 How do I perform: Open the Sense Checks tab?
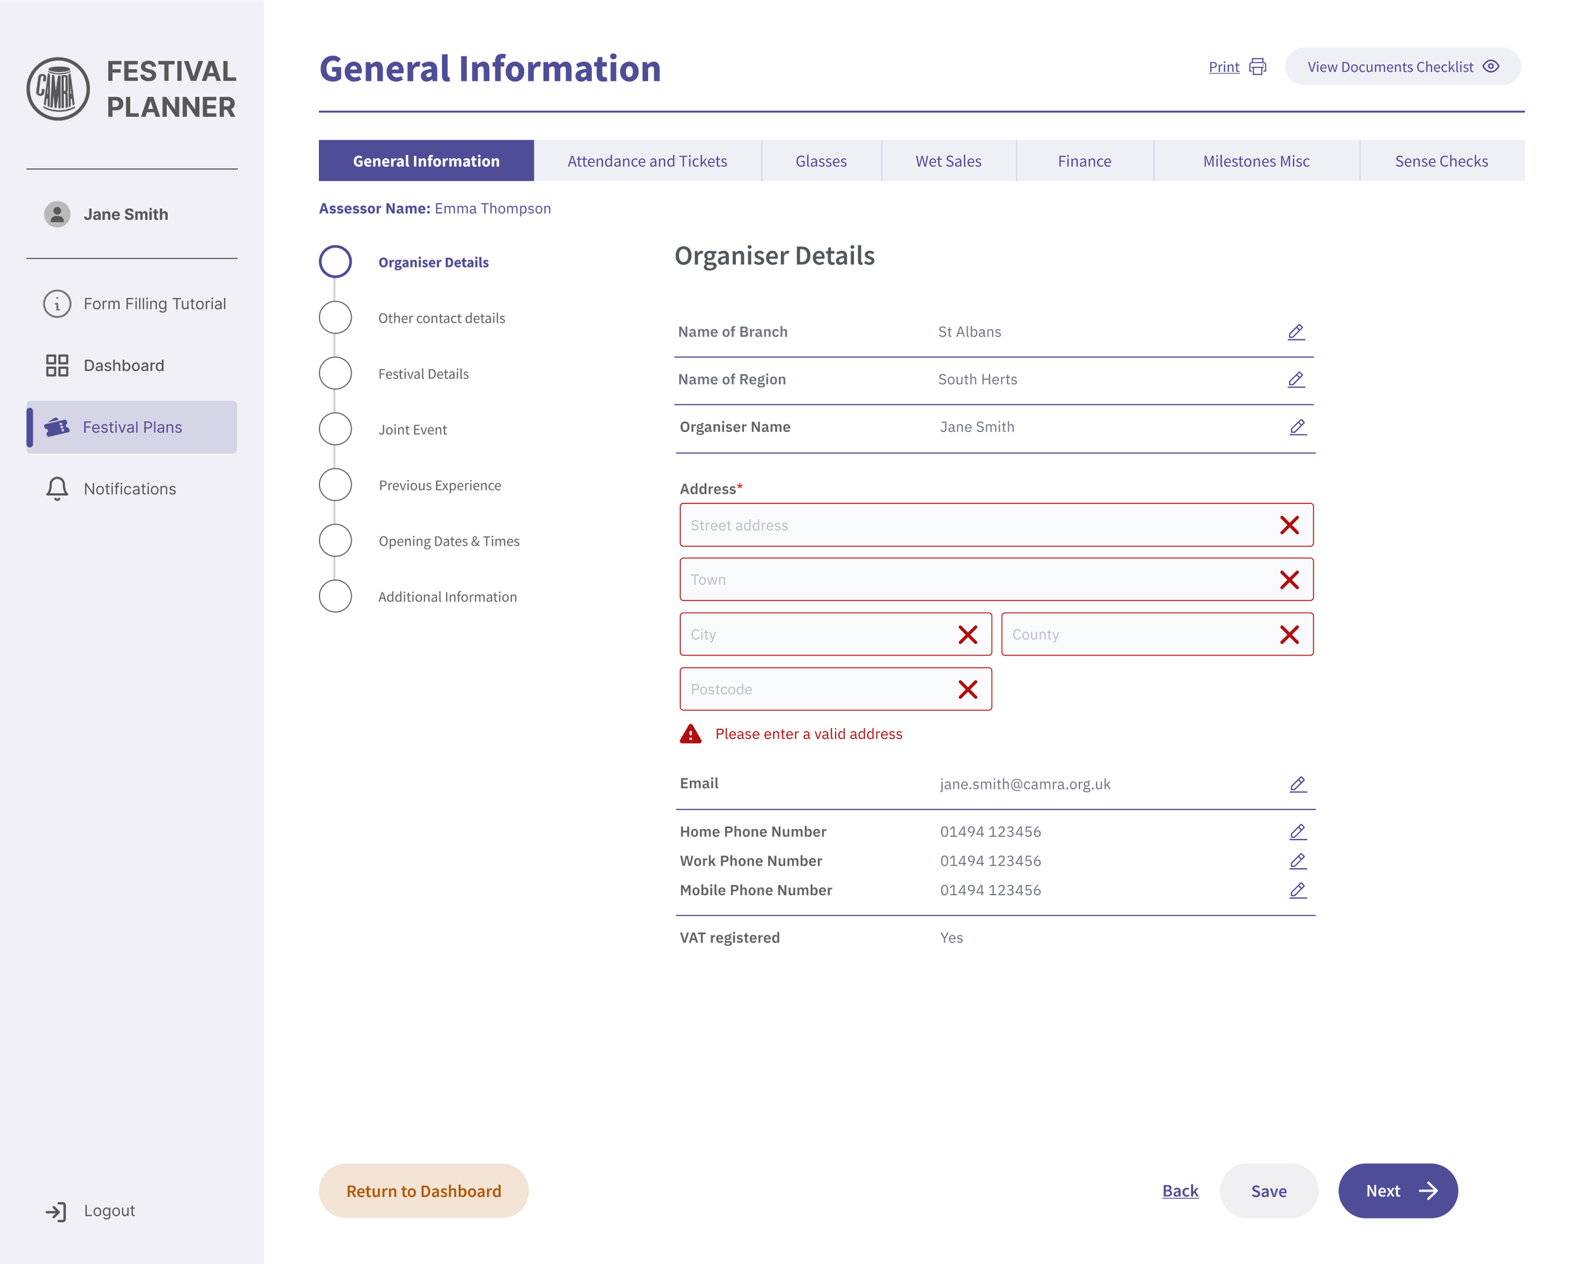coord(1441,161)
